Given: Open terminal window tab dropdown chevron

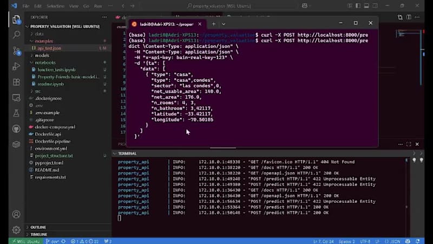Looking at the screenshot, I should [224, 24].
